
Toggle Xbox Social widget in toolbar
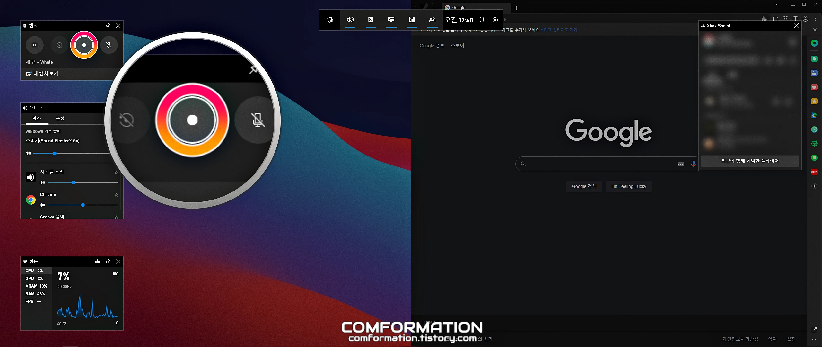pyautogui.click(x=432, y=20)
